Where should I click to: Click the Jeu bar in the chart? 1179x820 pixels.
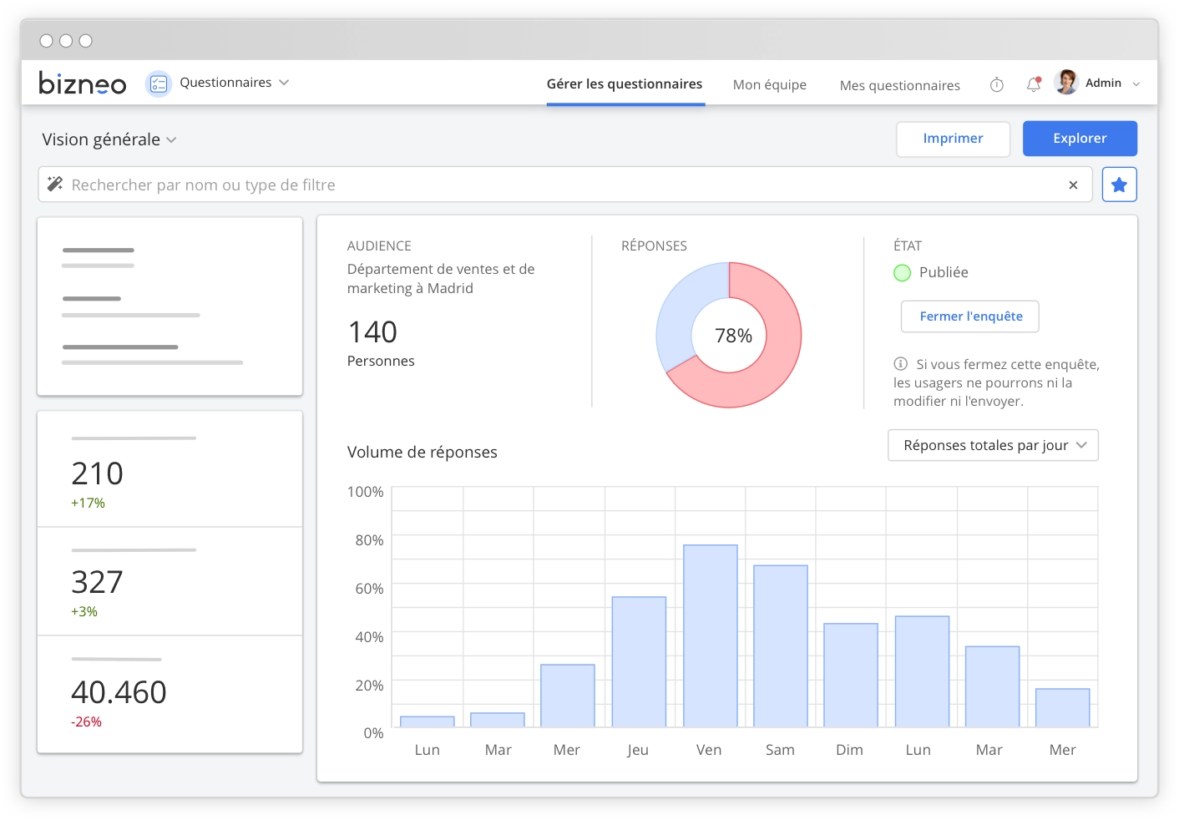point(639,662)
